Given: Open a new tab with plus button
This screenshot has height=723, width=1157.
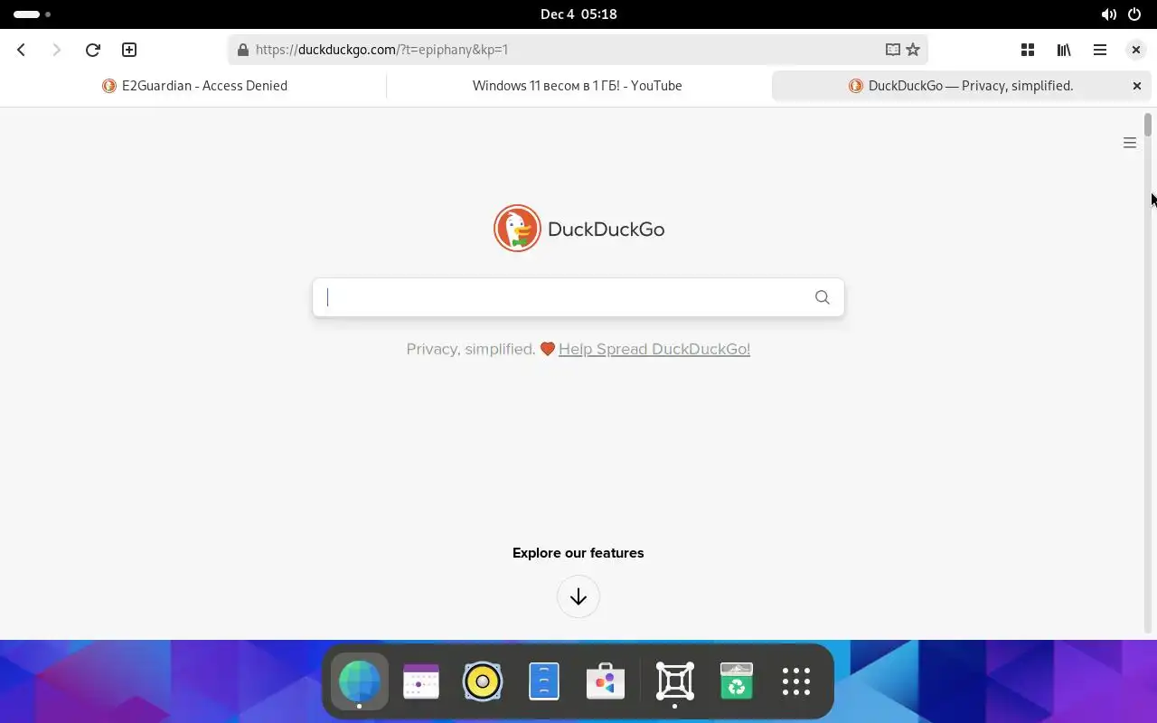Looking at the screenshot, I should [x=129, y=50].
